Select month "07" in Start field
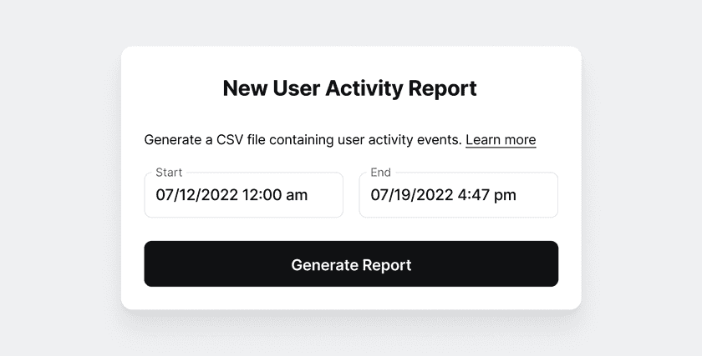The image size is (702, 356). coord(165,195)
